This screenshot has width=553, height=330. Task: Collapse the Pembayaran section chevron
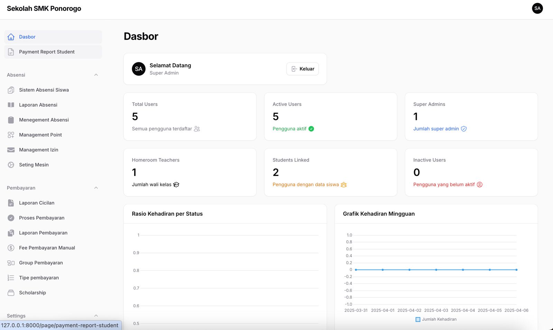point(96,188)
